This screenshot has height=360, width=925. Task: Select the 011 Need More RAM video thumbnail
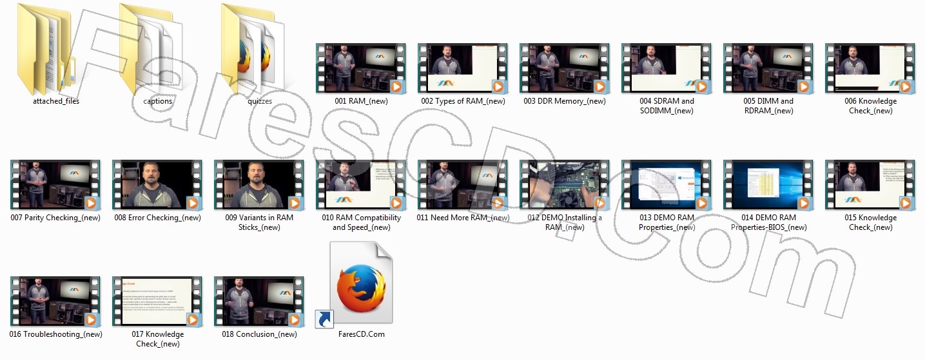463,185
